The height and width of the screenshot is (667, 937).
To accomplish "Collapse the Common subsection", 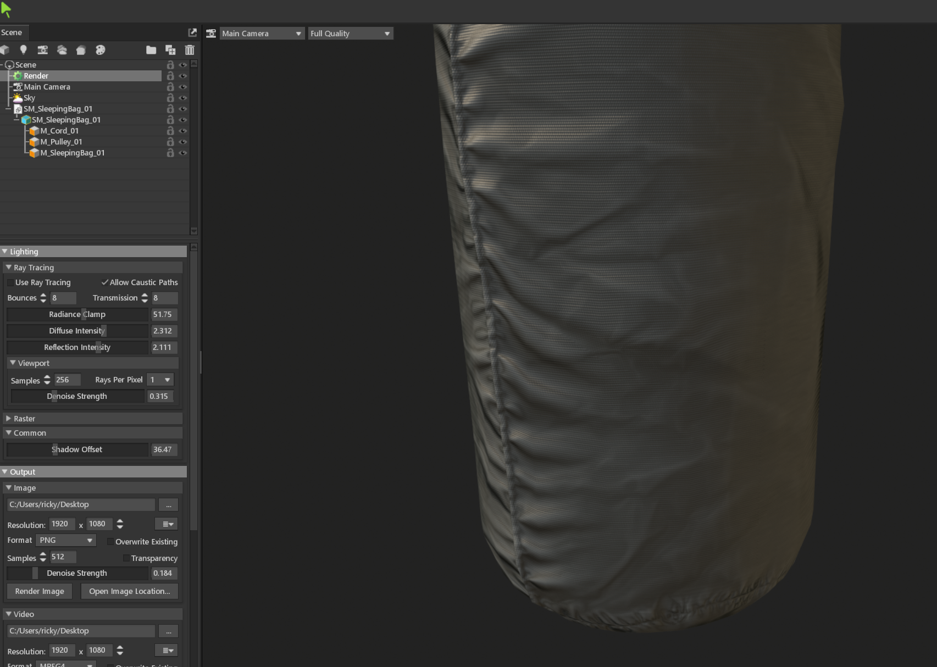I will coord(9,433).
